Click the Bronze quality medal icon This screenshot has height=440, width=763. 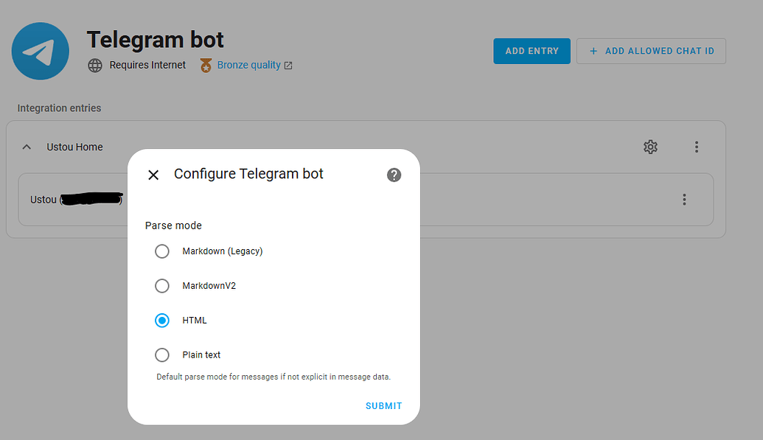click(x=205, y=65)
